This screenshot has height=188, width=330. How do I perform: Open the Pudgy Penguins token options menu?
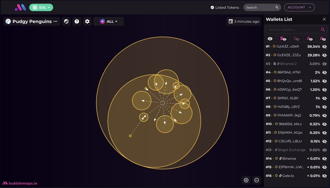(x=55, y=21)
